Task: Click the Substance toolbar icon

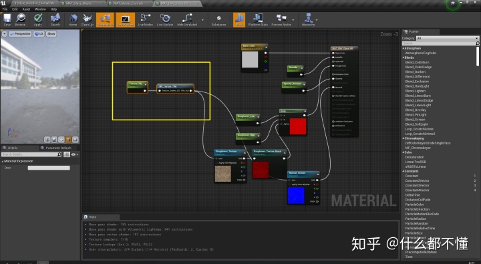Action: 218,19
